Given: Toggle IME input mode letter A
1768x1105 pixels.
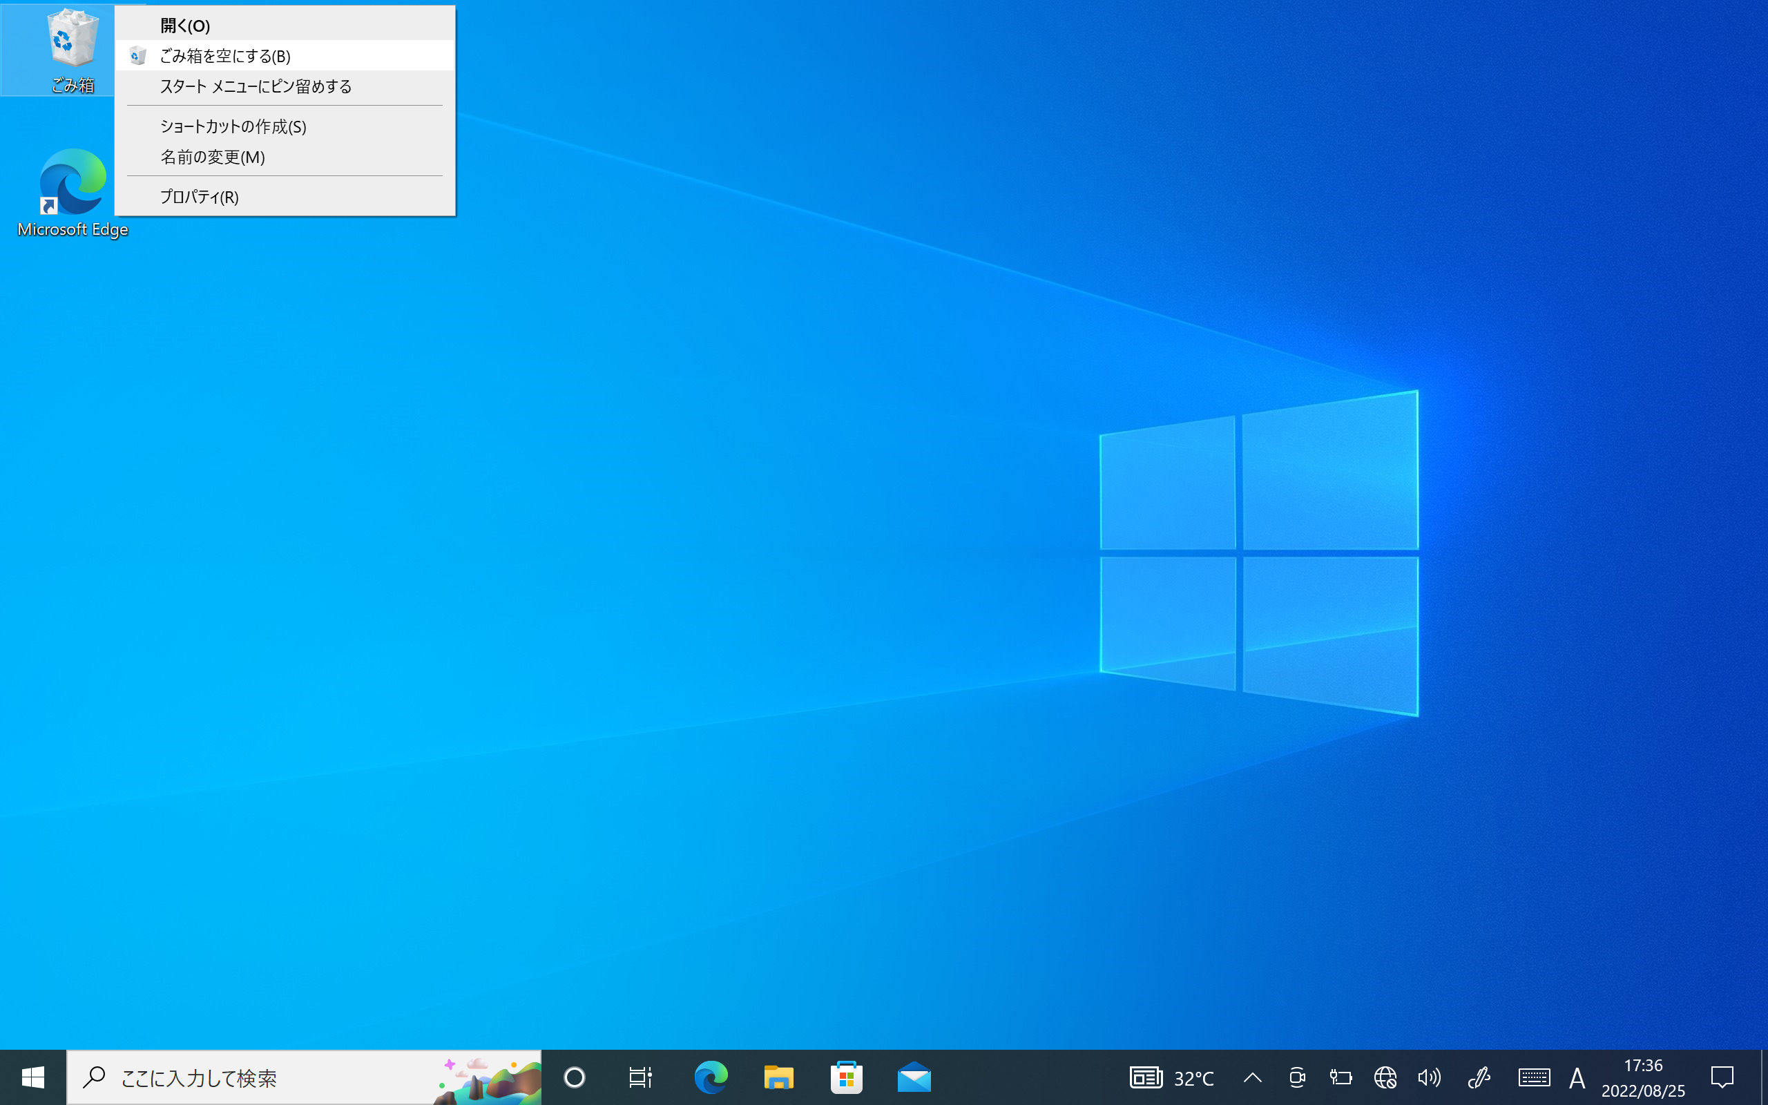Looking at the screenshot, I should tap(1577, 1077).
